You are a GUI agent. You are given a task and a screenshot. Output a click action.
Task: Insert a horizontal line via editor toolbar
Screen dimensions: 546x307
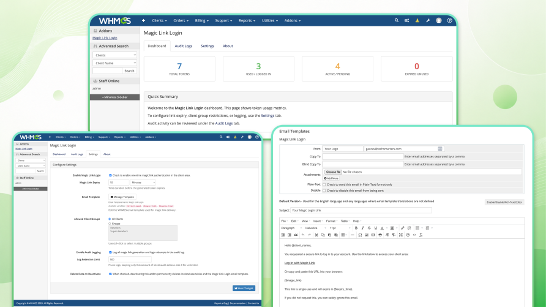[353, 235]
